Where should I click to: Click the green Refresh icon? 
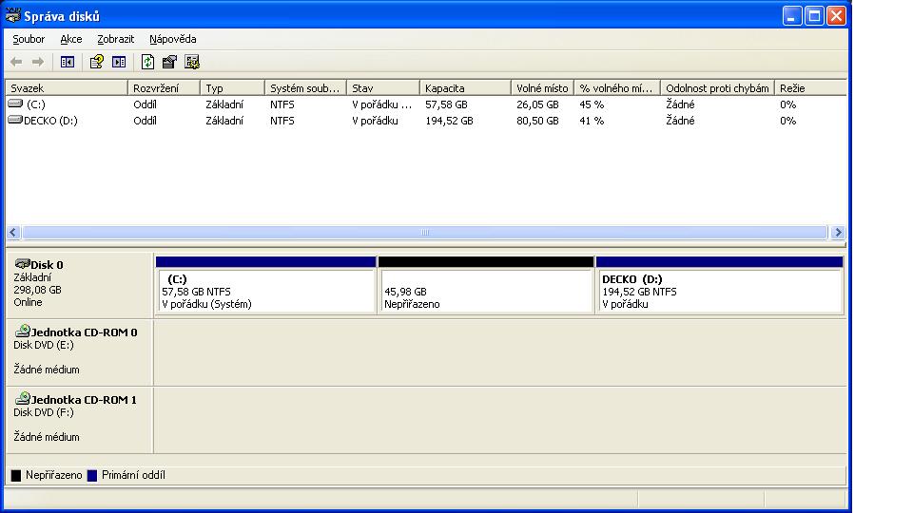(x=148, y=62)
